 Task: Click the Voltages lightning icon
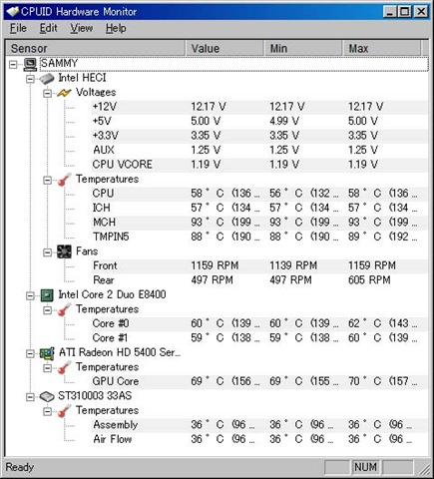coord(64,93)
